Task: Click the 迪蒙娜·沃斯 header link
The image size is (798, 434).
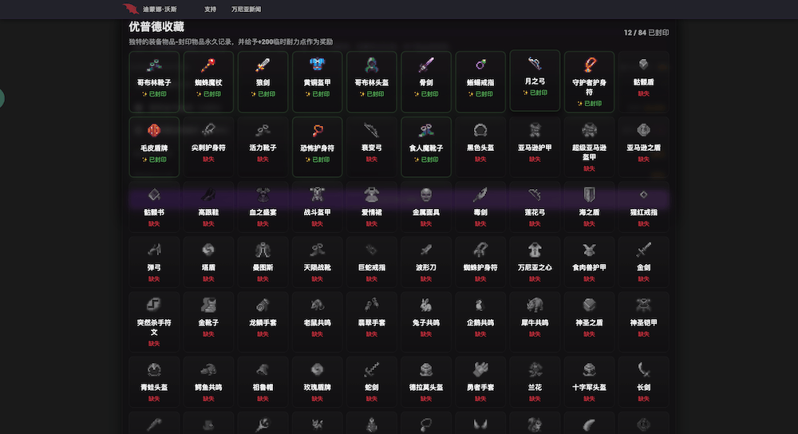Action: (x=160, y=10)
